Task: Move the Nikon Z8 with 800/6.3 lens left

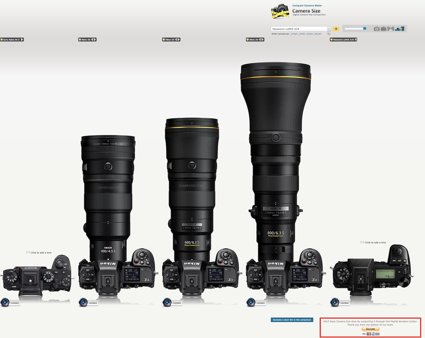Action: tap(260, 39)
